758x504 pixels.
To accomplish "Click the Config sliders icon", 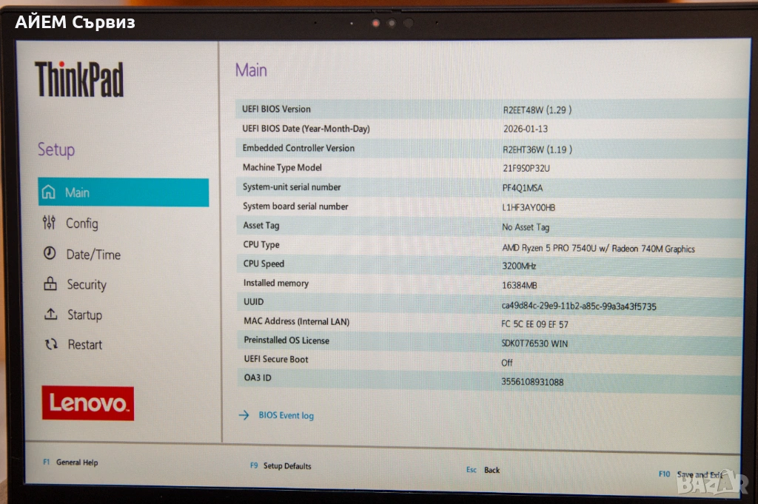I will click(x=49, y=223).
